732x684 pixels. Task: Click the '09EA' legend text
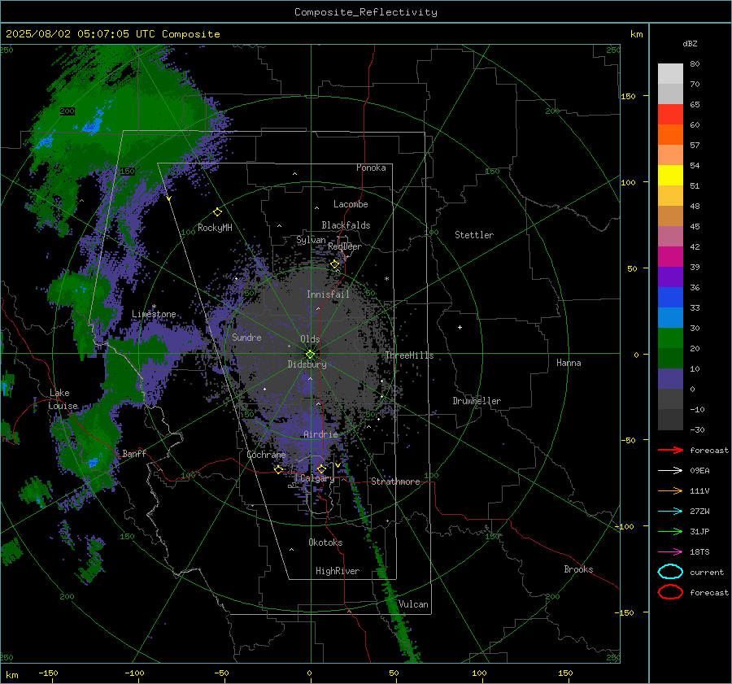pyautogui.click(x=699, y=471)
